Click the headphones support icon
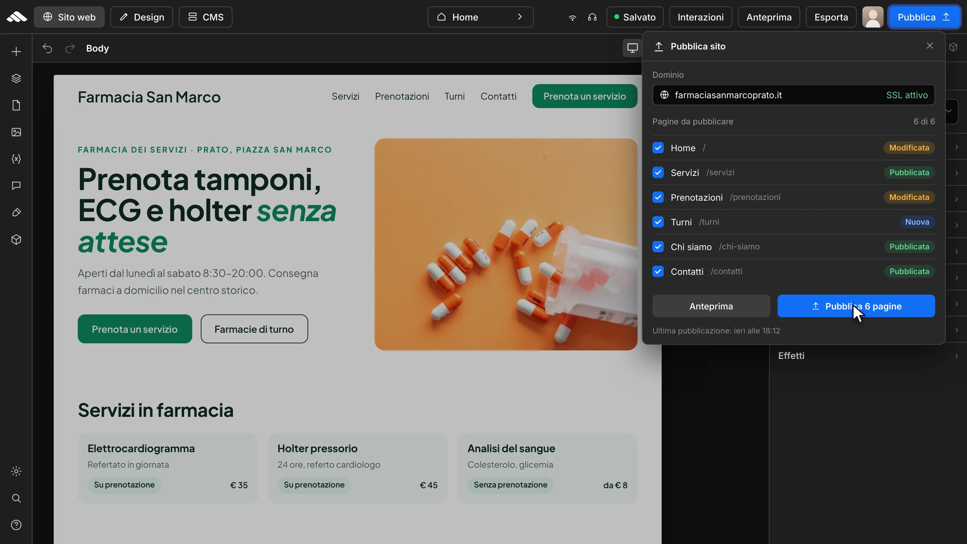Screen dimensions: 967x544 coord(592,17)
